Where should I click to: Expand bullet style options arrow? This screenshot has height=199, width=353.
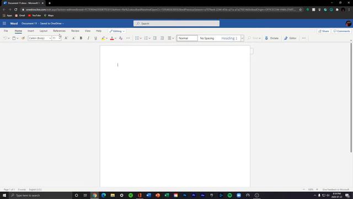tap(141, 38)
